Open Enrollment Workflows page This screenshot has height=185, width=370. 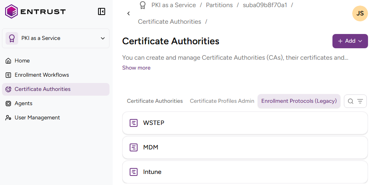pyautogui.click(x=42, y=75)
